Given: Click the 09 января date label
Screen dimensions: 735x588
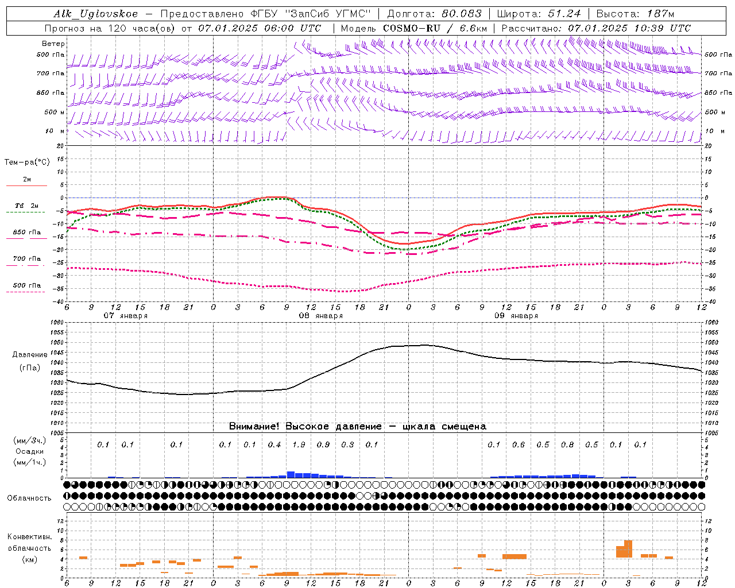Looking at the screenshot, I should (516, 316).
